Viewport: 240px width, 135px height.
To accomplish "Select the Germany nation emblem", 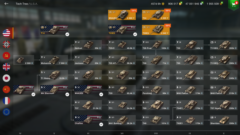I will pyautogui.click(x=6, y=44).
